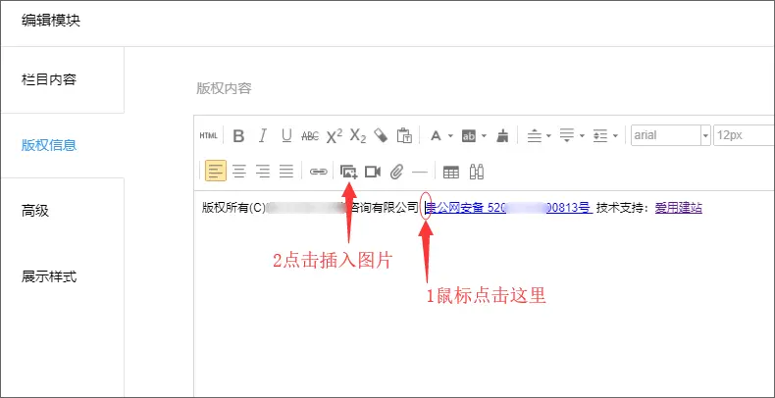Insert a video into the editor
The width and height of the screenshot is (775, 398).
point(373,172)
